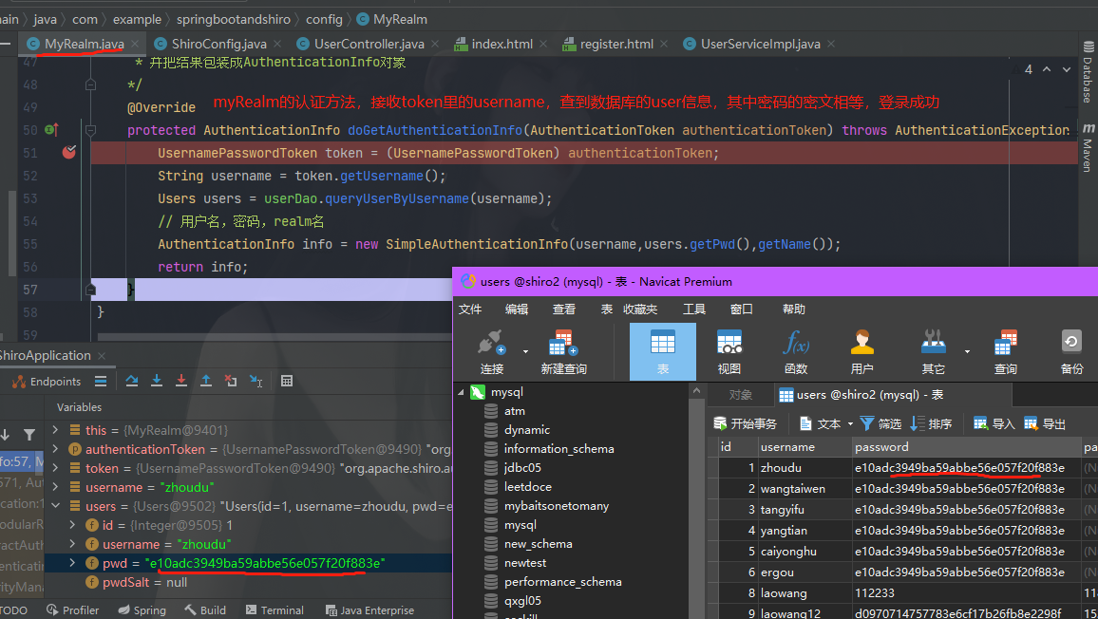Click the Step Into debugger icon

(x=157, y=381)
